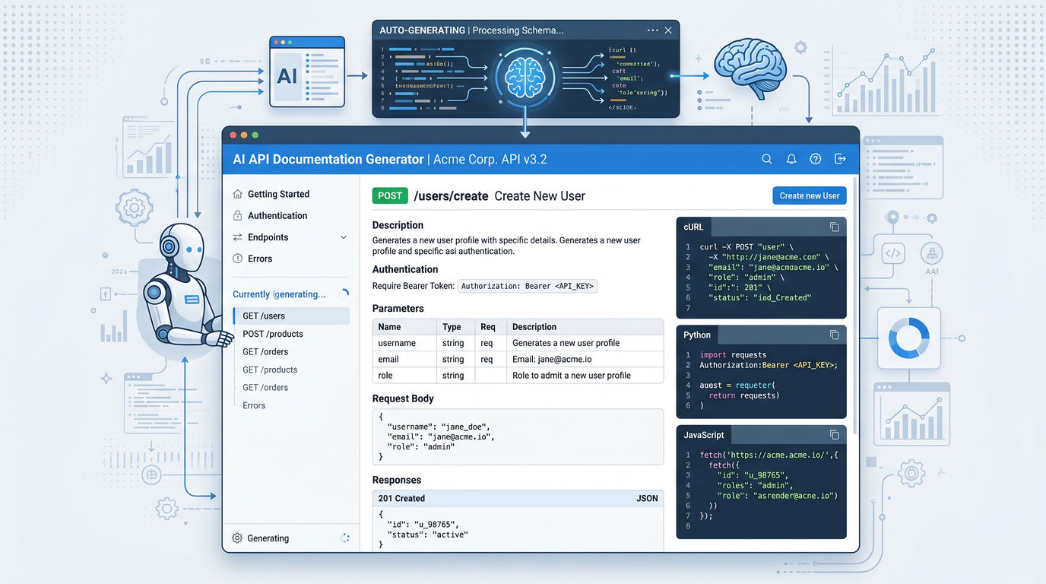Screen dimensions: 1046x584
Task: Click the Authorization Bearer token code field
Action: click(x=528, y=286)
